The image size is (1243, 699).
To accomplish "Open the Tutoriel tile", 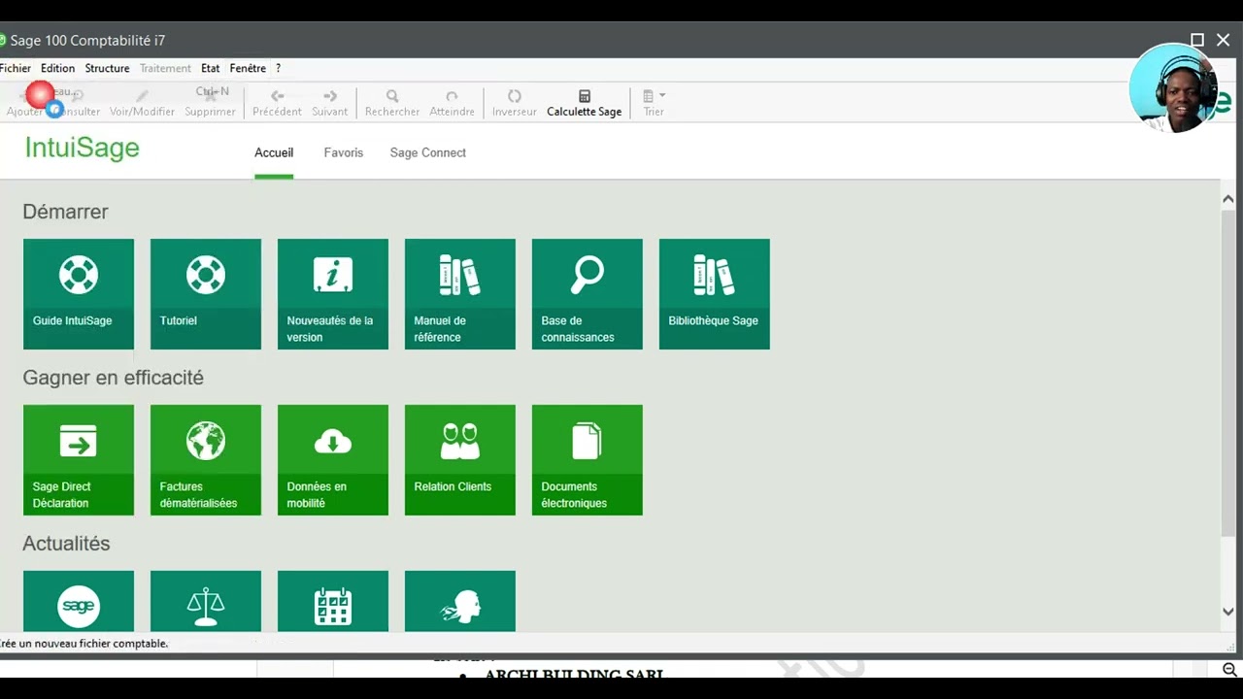I will pos(206,294).
